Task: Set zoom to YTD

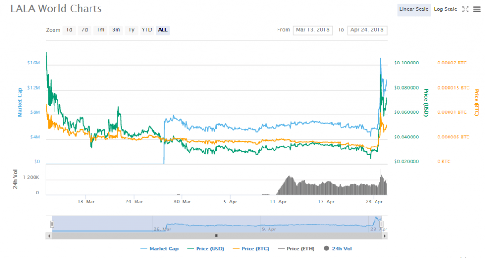Action: tap(147, 30)
